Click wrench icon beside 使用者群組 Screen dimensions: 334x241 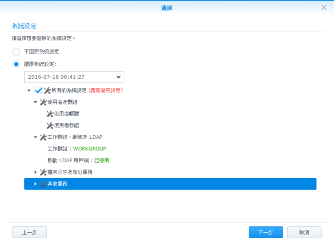tap(50, 126)
